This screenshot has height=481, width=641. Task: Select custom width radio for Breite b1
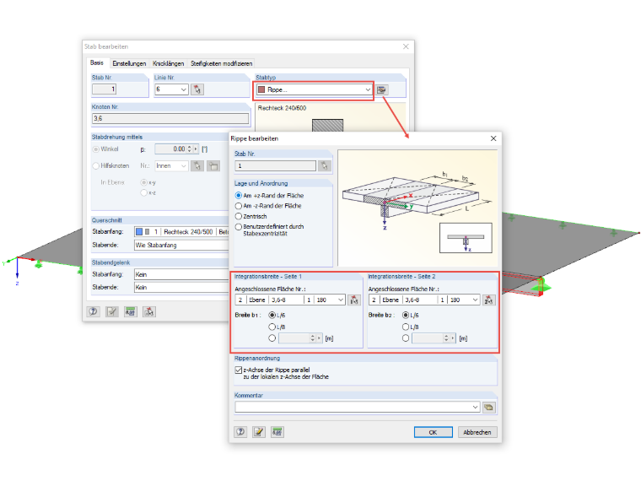[272, 338]
